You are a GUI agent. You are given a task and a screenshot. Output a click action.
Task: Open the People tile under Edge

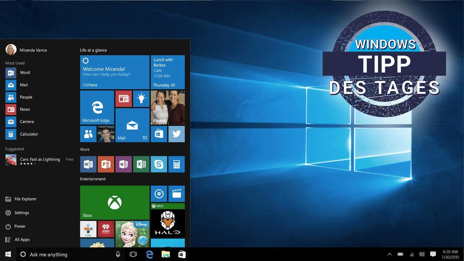pos(88,134)
